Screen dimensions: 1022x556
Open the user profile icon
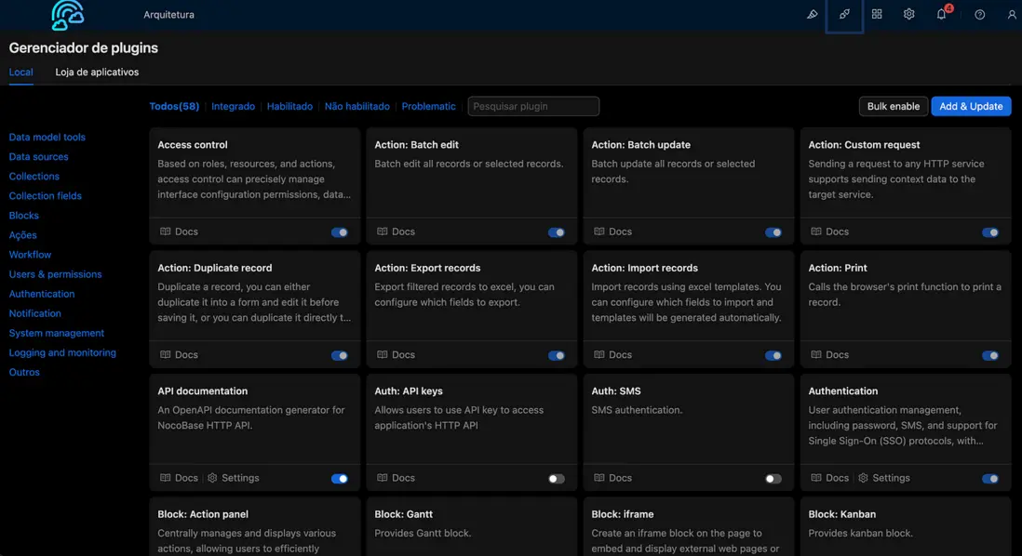tap(1011, 15)
